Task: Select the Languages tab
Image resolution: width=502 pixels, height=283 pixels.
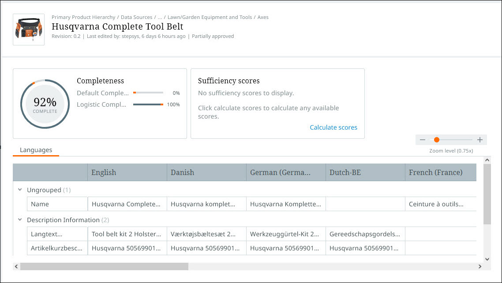Action: tap(36, 150)
